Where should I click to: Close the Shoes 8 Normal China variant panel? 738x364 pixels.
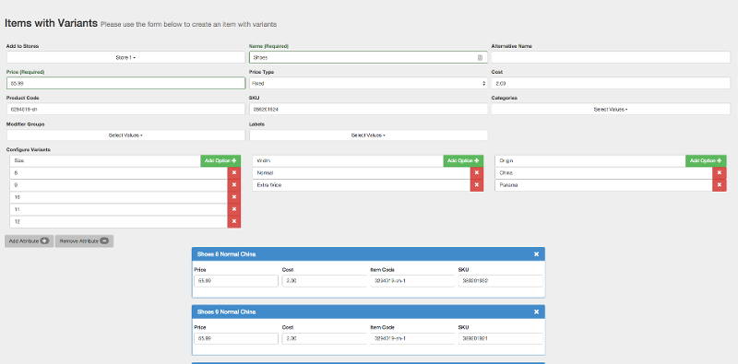point(536,254)
